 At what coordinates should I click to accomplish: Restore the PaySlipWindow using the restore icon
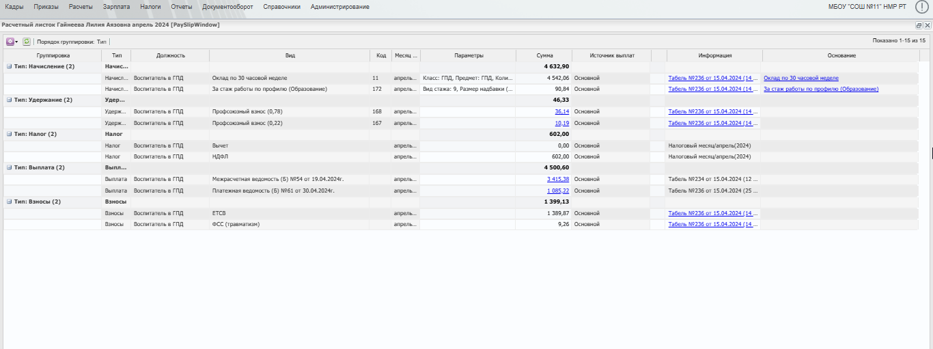[919, 25]
